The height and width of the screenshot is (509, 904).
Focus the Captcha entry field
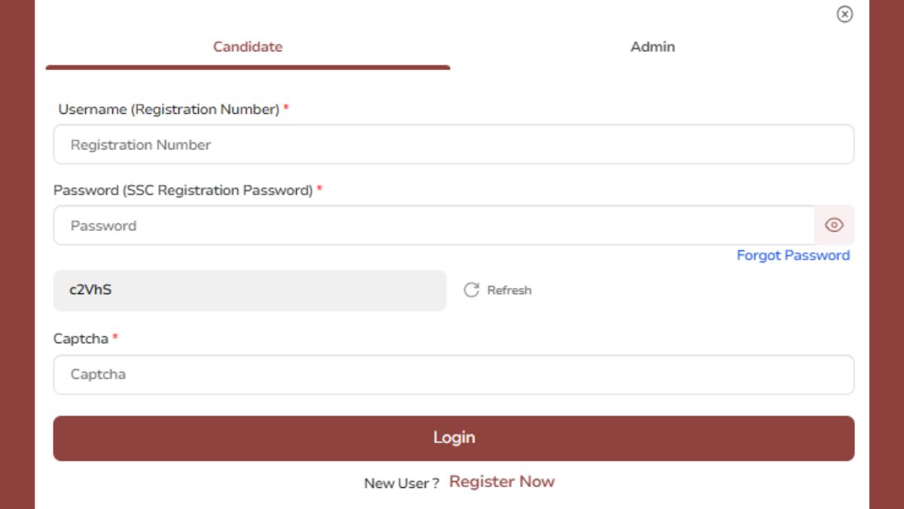pos(454,375)
